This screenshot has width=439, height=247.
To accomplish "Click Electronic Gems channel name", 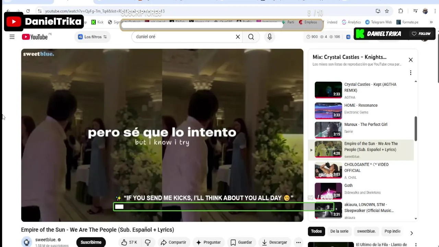I will click(356, 113).
